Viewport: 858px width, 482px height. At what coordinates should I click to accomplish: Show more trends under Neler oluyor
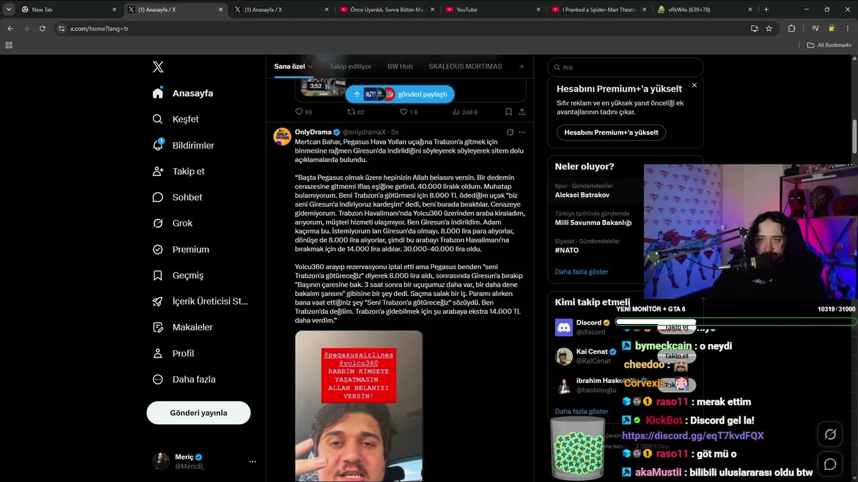[x=581, y=272]
